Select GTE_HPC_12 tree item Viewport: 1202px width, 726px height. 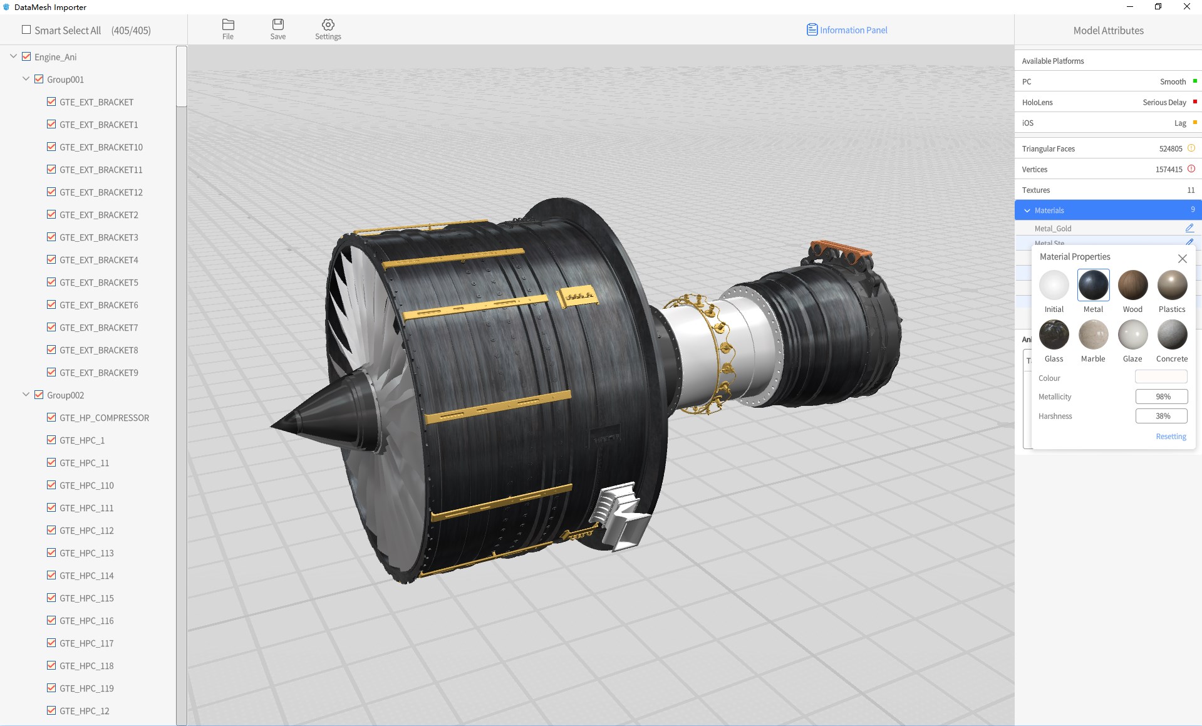pyautogui.click(x=85, y=711)
